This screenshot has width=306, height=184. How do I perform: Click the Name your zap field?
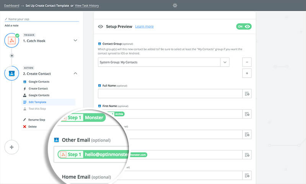(x=42, y=19)
